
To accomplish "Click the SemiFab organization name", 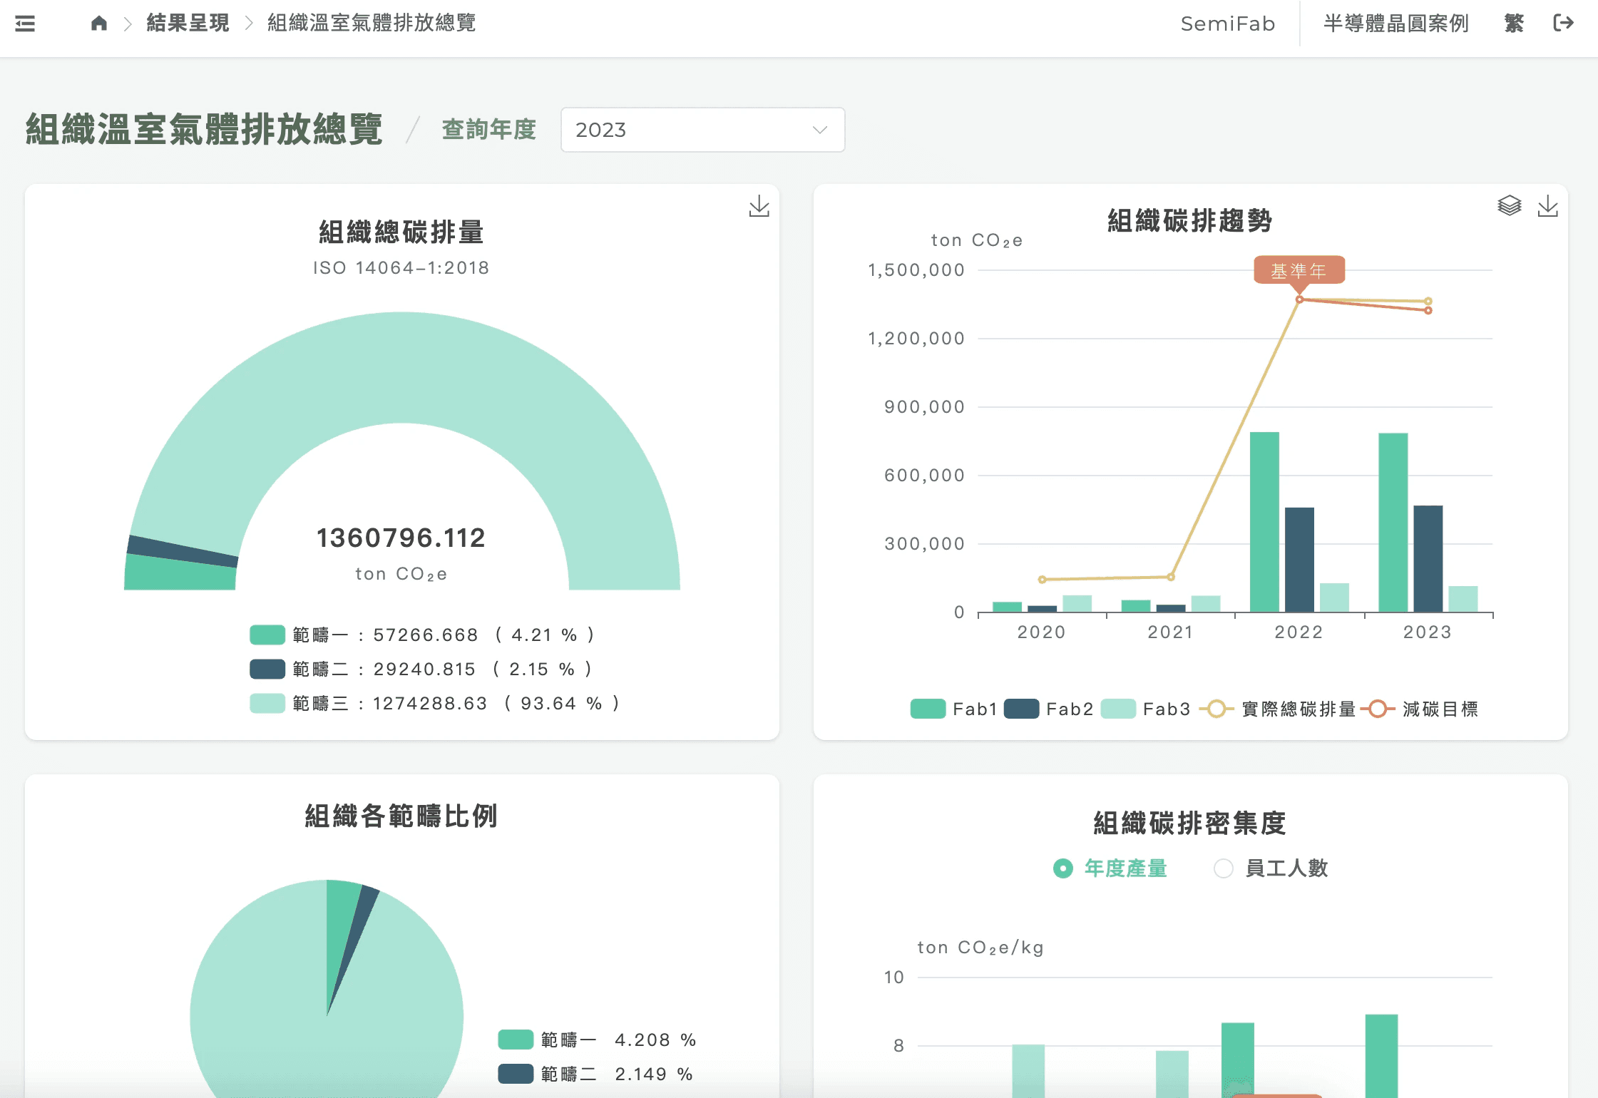I will tap(1227, 24).
